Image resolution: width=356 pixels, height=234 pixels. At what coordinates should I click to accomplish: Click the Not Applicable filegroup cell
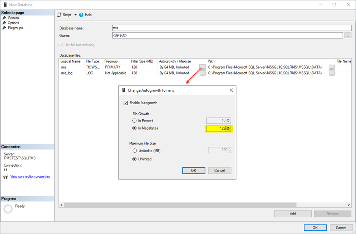116,73
